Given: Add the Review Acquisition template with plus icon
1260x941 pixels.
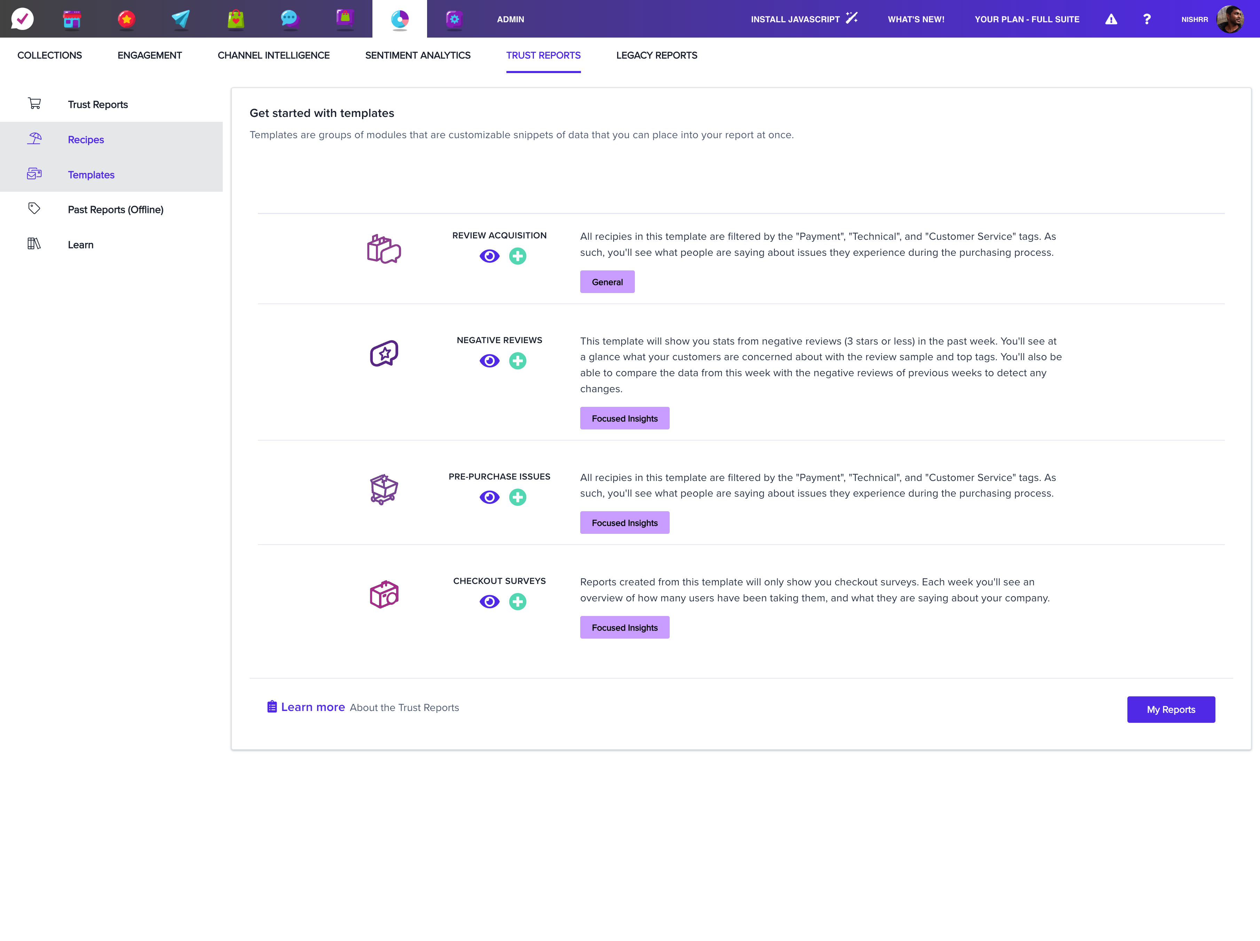Looking at the screenshot, I should click(517, 256).
